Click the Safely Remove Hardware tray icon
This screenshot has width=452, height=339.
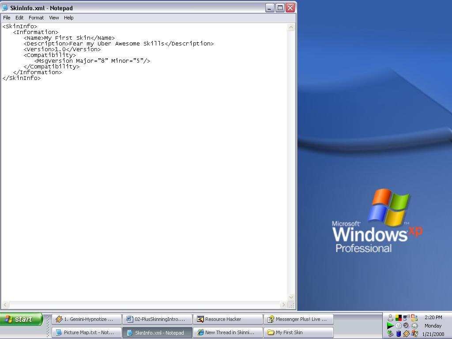(390, 334)
